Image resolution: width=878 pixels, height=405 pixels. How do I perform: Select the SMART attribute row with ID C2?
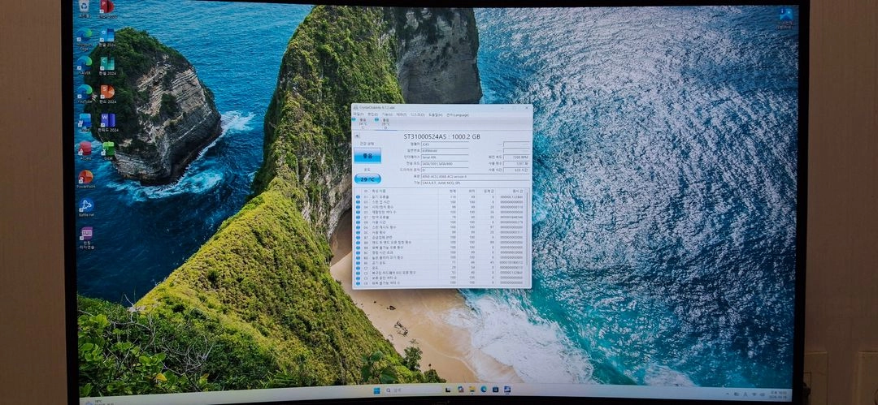point(440,268)
